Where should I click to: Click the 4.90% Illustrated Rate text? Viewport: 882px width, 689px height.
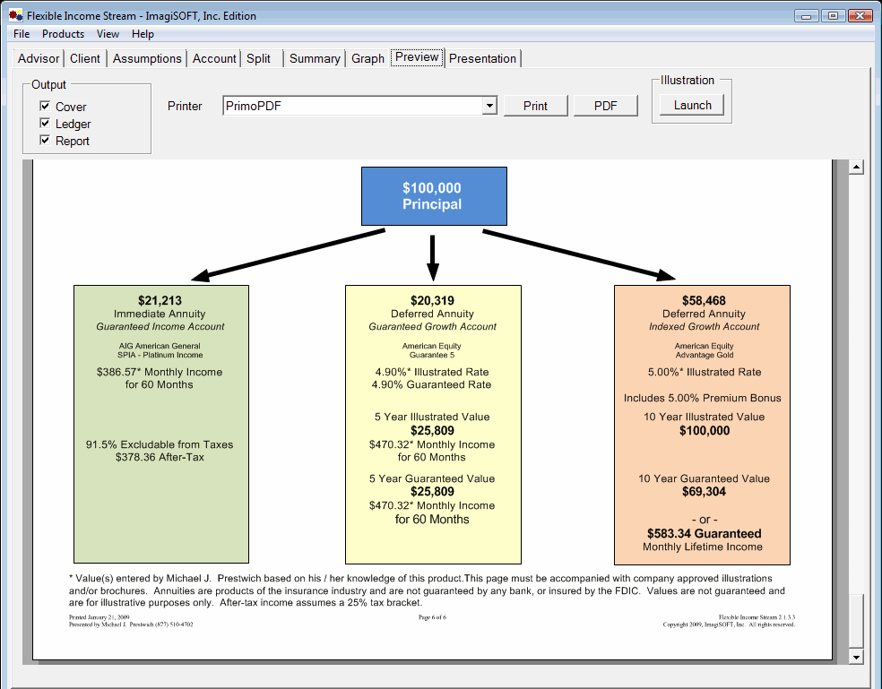tap(432, 372)
